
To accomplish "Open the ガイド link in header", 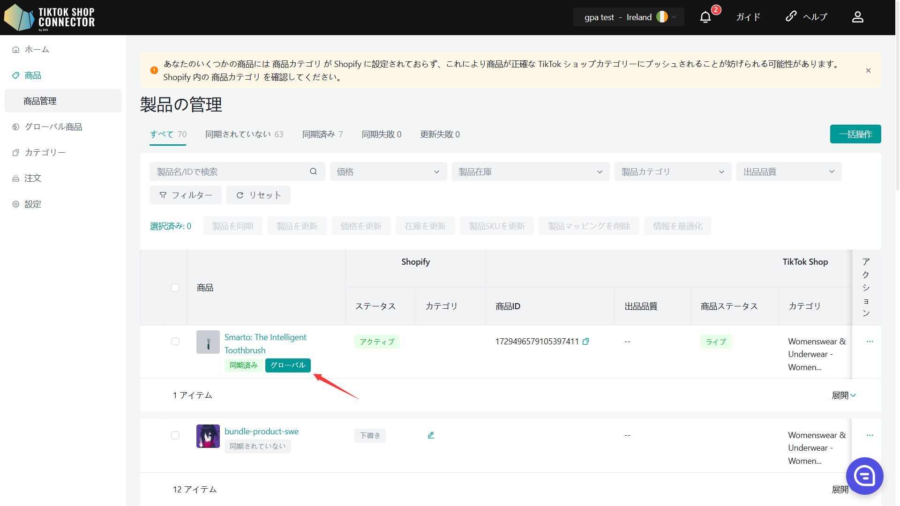I will [x=748, y=17].
